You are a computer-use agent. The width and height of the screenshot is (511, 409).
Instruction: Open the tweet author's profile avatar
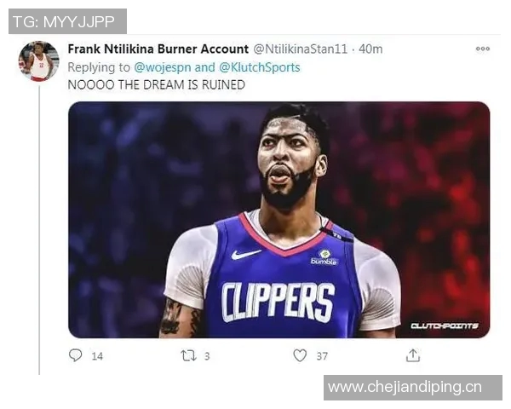[38, 61]
